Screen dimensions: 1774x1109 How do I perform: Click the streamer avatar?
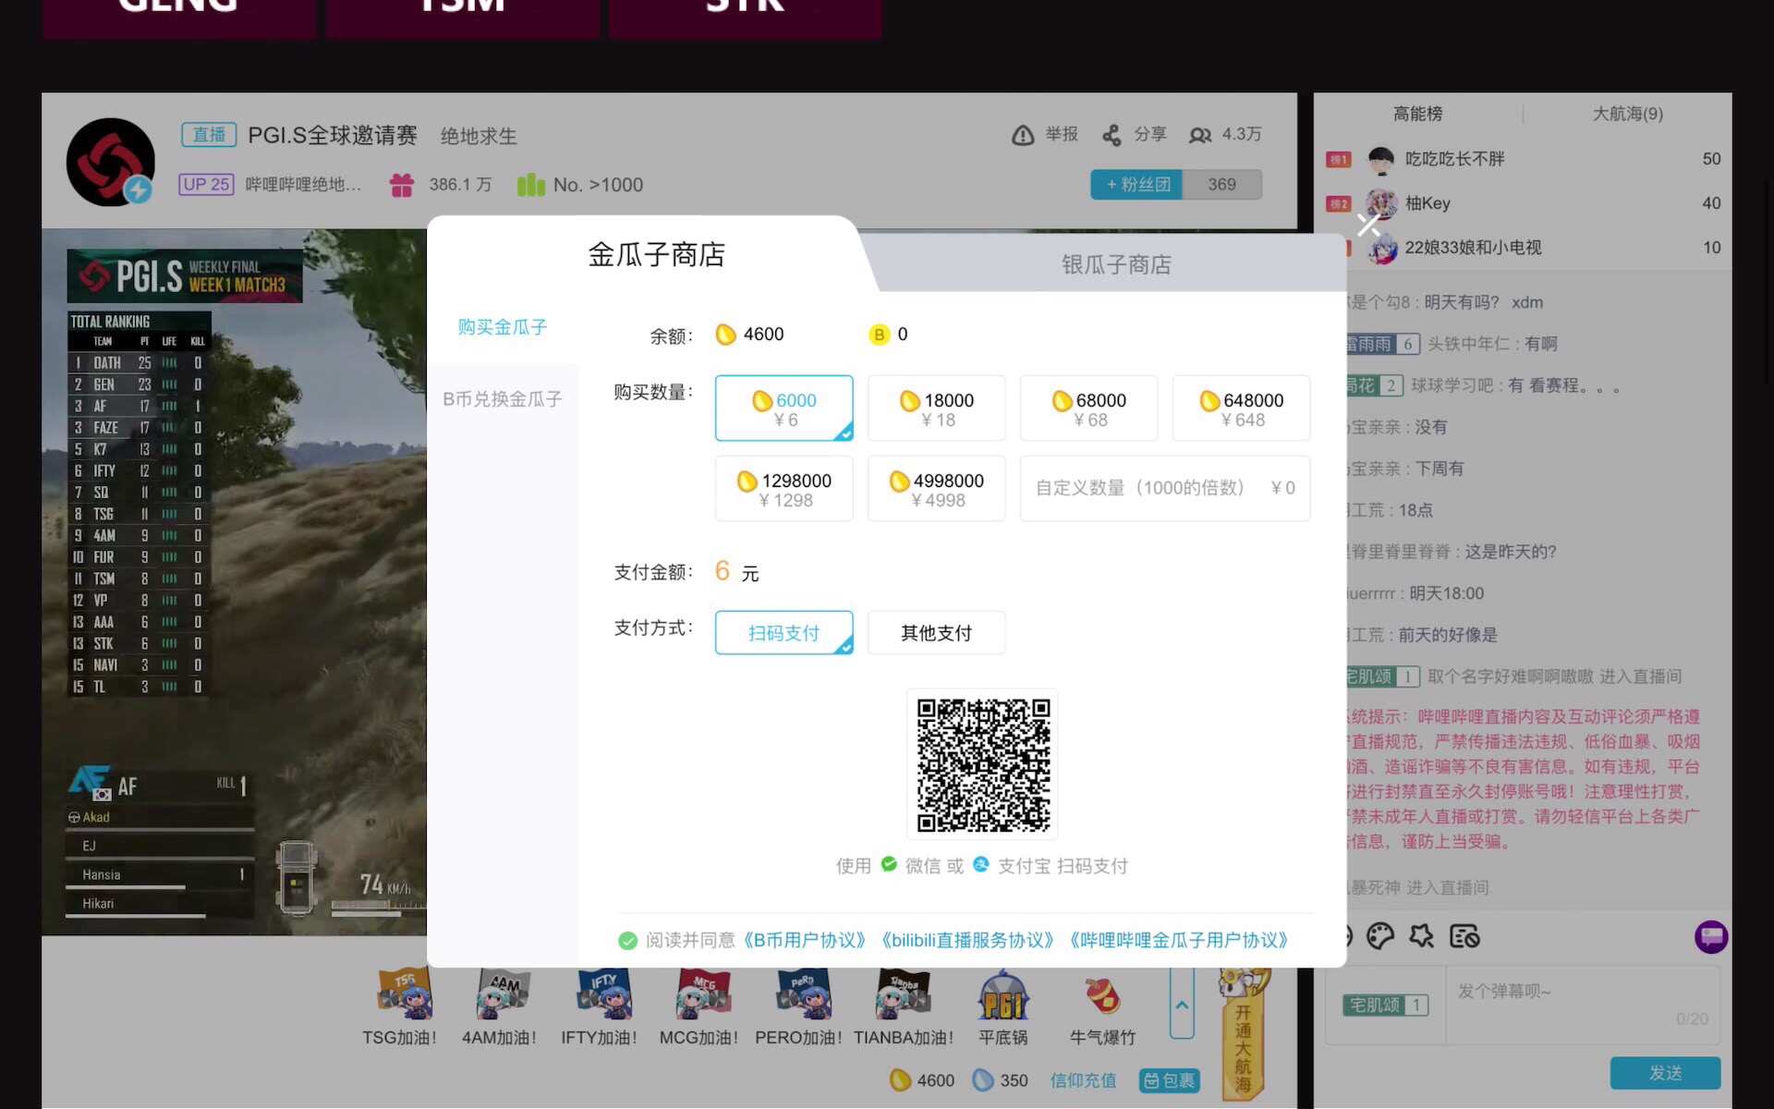[111, 163]
